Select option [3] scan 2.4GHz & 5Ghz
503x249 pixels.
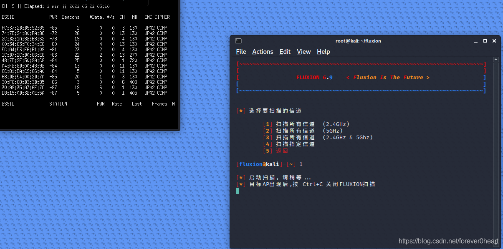pos(318,137)
